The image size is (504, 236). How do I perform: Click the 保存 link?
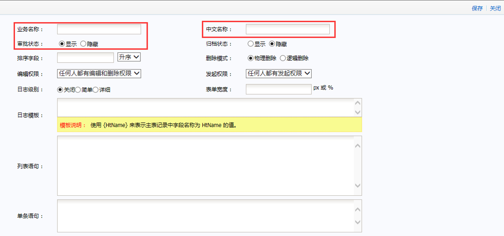click(x=477, y=9)
